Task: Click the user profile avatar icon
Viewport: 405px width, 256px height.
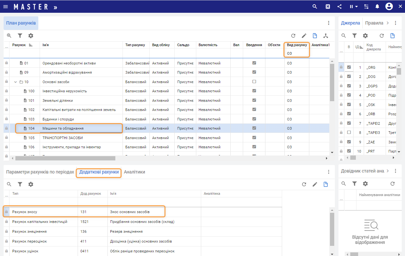Action: (389, 7)
